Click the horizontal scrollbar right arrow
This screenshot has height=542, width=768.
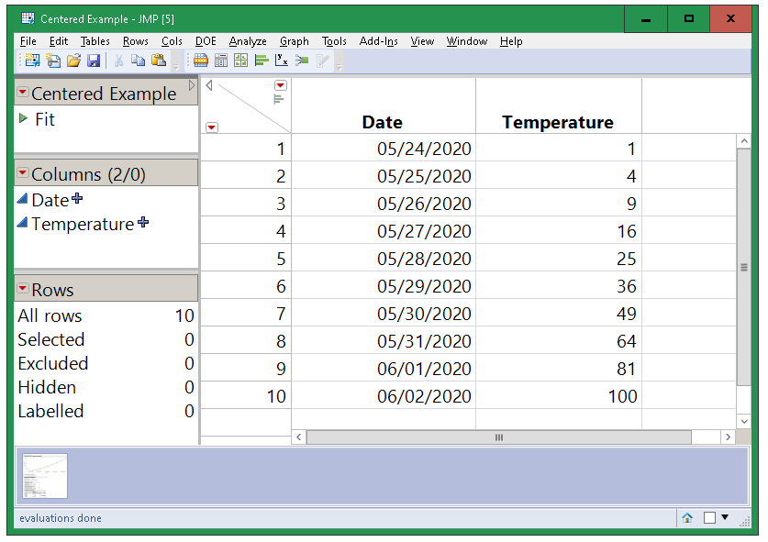[x=728, y=437]
